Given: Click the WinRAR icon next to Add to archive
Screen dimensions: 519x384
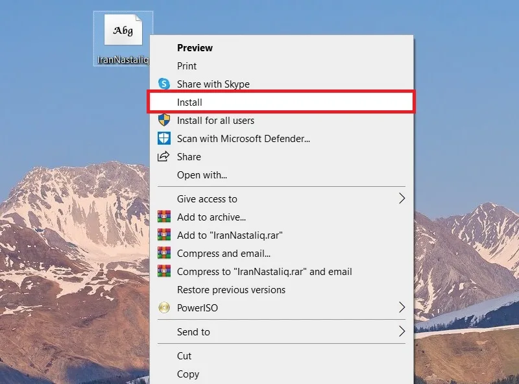Looking at the screenshot, I should tap(164, 217).
